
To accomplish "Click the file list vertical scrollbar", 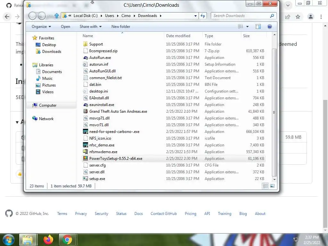I will (275, 112).
